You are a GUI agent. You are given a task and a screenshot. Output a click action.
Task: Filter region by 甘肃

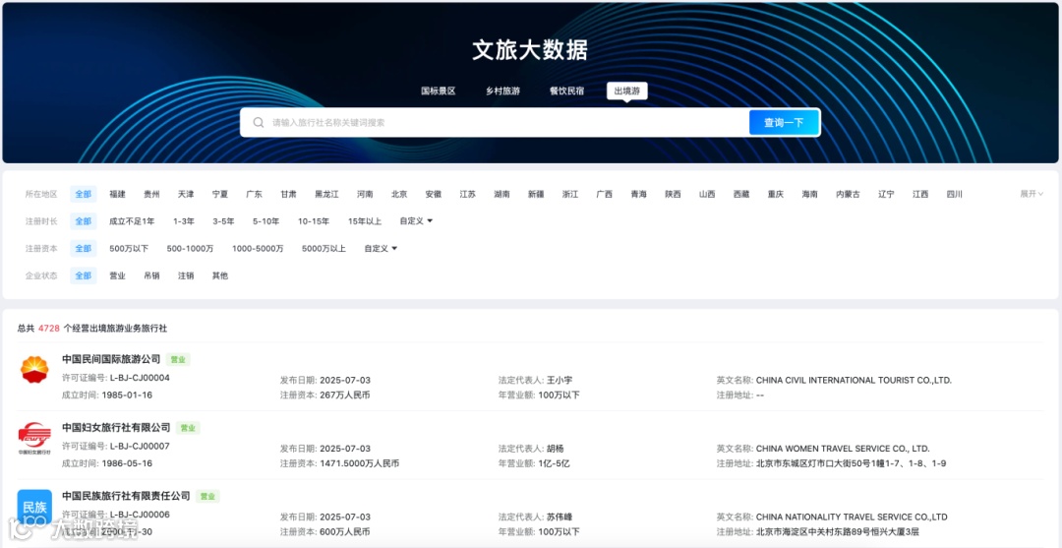click(x=288, y=194)
